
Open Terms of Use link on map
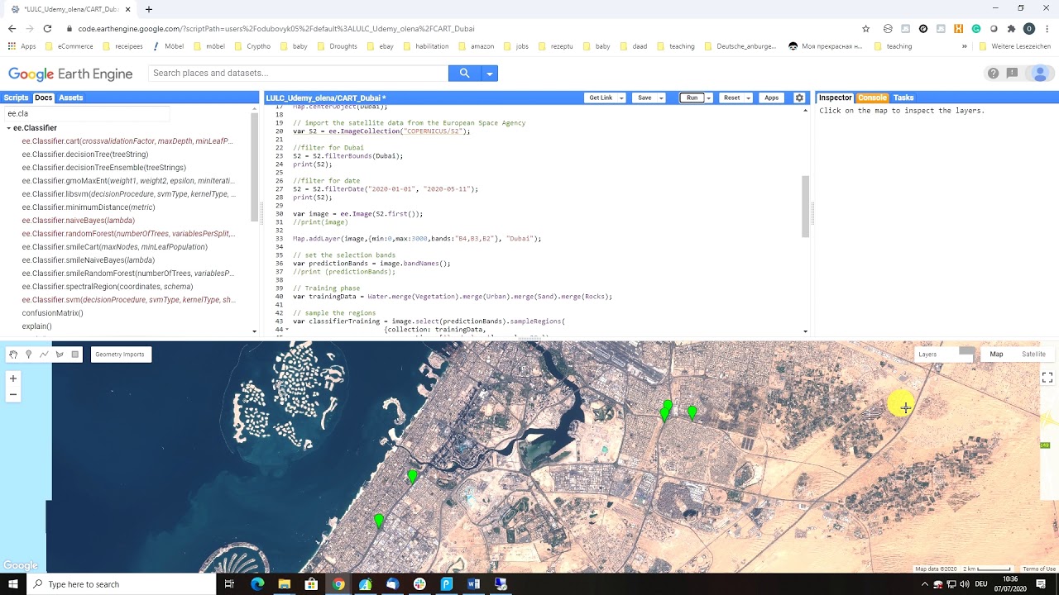(x=1039, y=569)
